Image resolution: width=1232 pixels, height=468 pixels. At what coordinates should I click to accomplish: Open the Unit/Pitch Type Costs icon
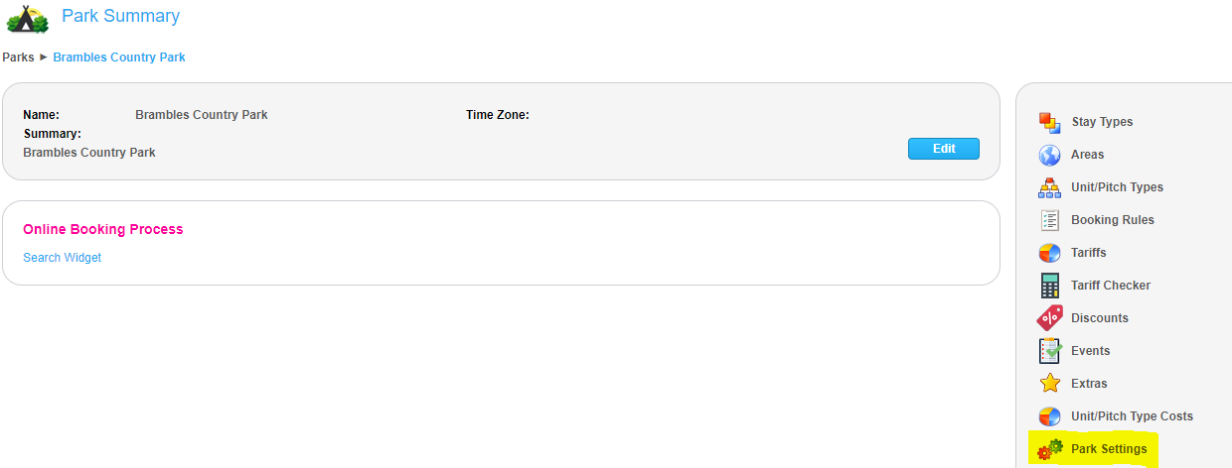[x=1049, y=416]
